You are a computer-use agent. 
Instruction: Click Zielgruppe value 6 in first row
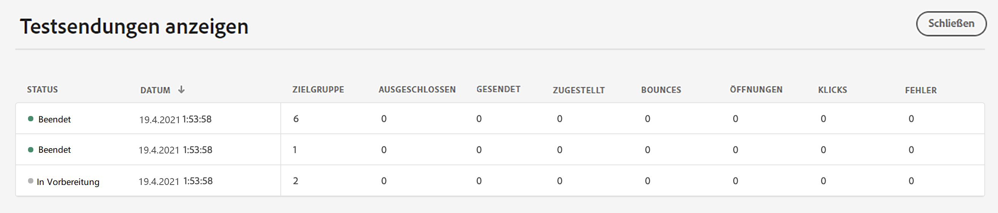296,119
